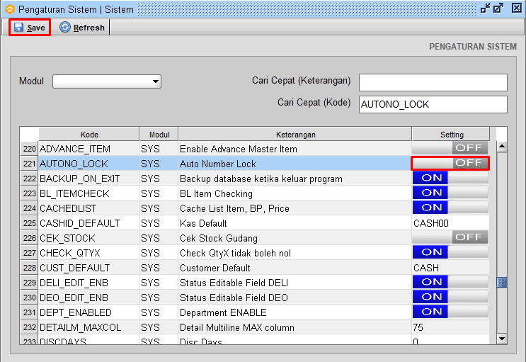Click 'Detail Multiline MAX column' description

(x=237, y=327)
